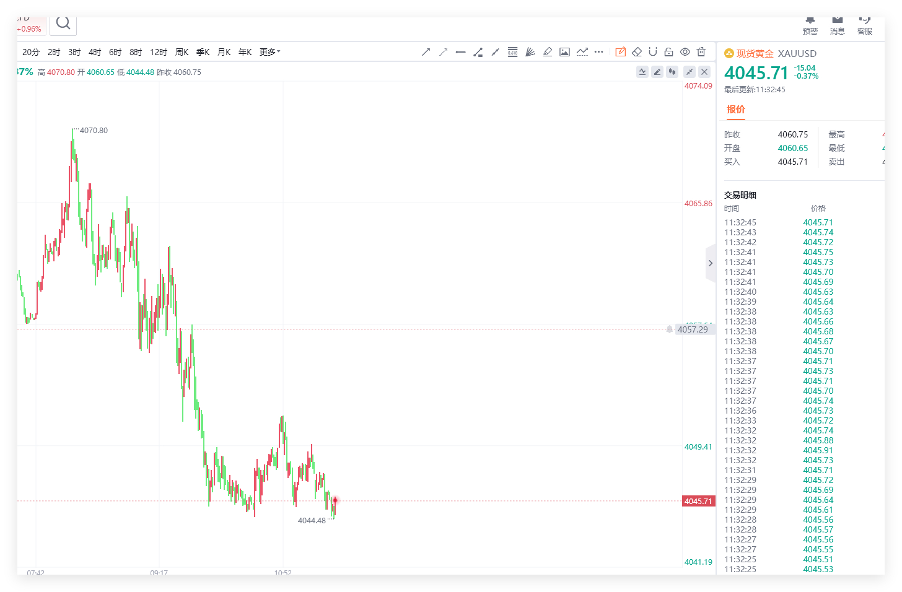Viewport: 902px width, 592px height.
Task: Select the 0.618 Fibonacci retracement tool
Action: point(512,52)
